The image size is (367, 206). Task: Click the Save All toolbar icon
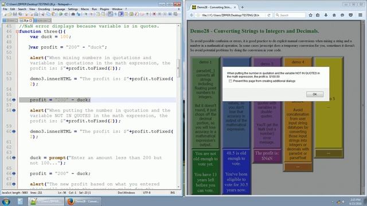tap(21, 14)
